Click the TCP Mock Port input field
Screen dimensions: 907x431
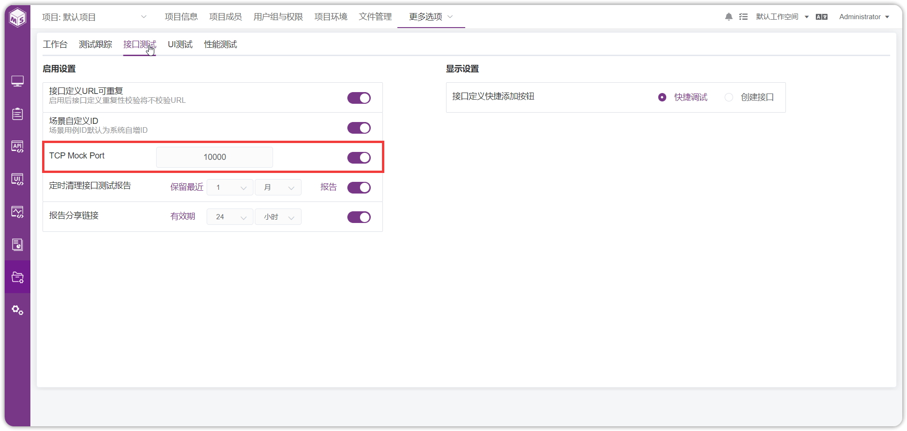215,157
